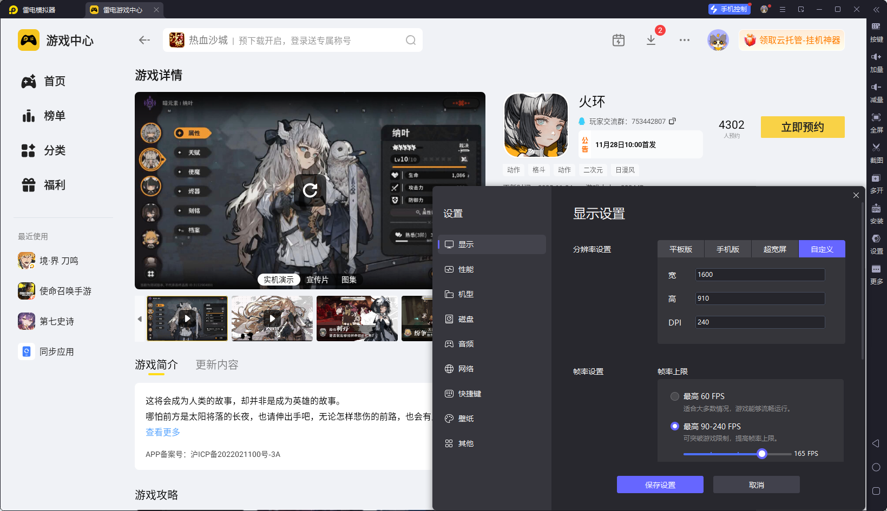This screenshot has height=511, width=887.
Task: Click the 立即预约 button
Action: coord(802,127)
